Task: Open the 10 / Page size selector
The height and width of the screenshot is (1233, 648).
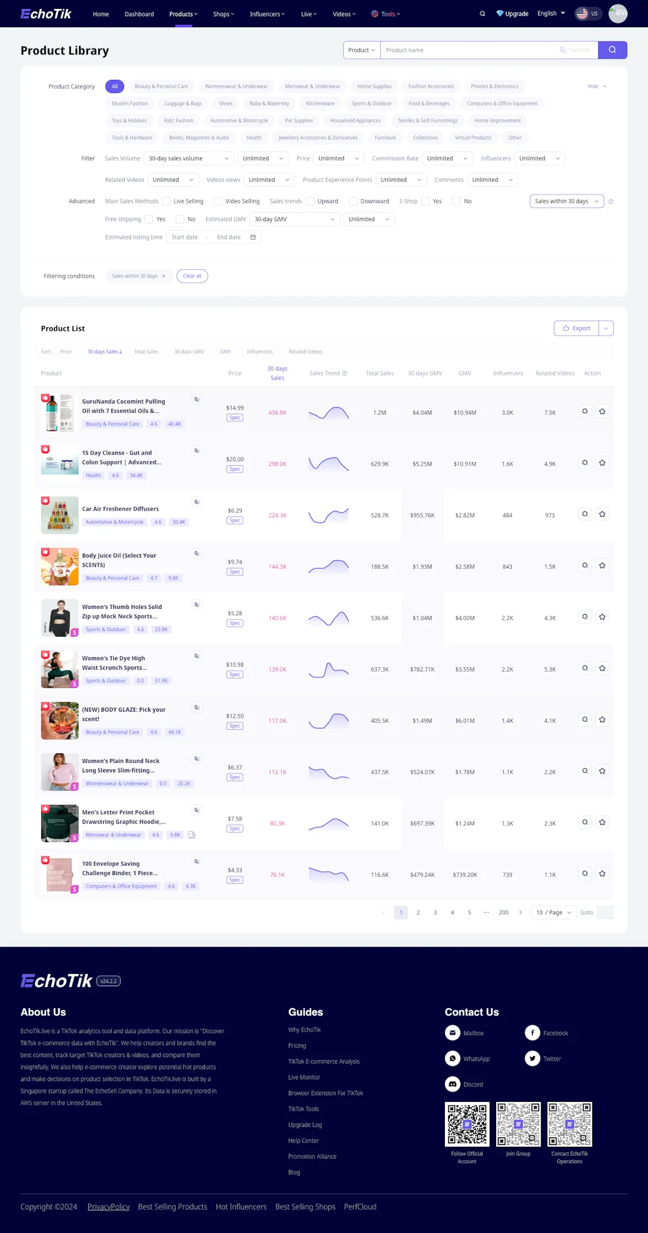Action: pos(553,912)
